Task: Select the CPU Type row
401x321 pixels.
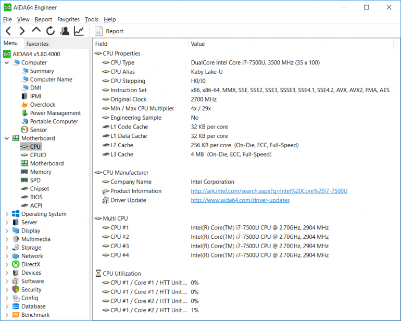Action: point(246,63)
